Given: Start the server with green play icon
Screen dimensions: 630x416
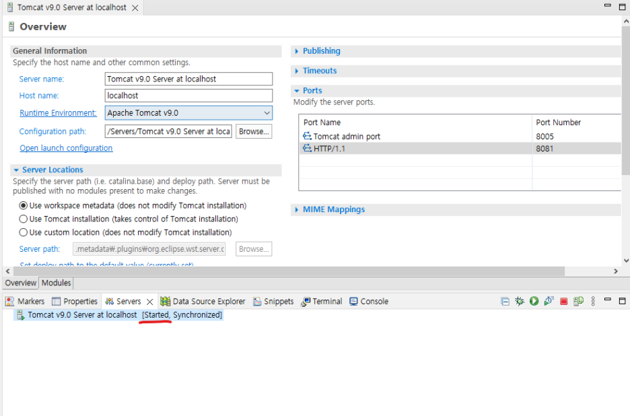Looking at the screenshot, I should pyautogui.click(x=534, y=301).
